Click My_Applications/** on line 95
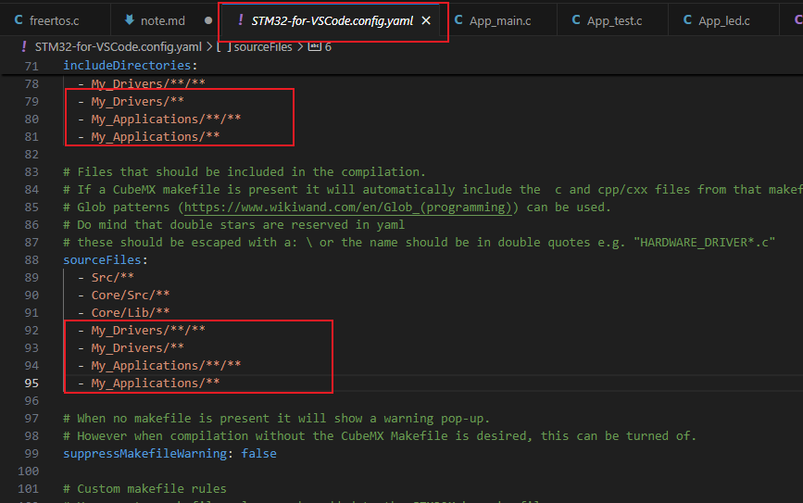 point(156,383)
